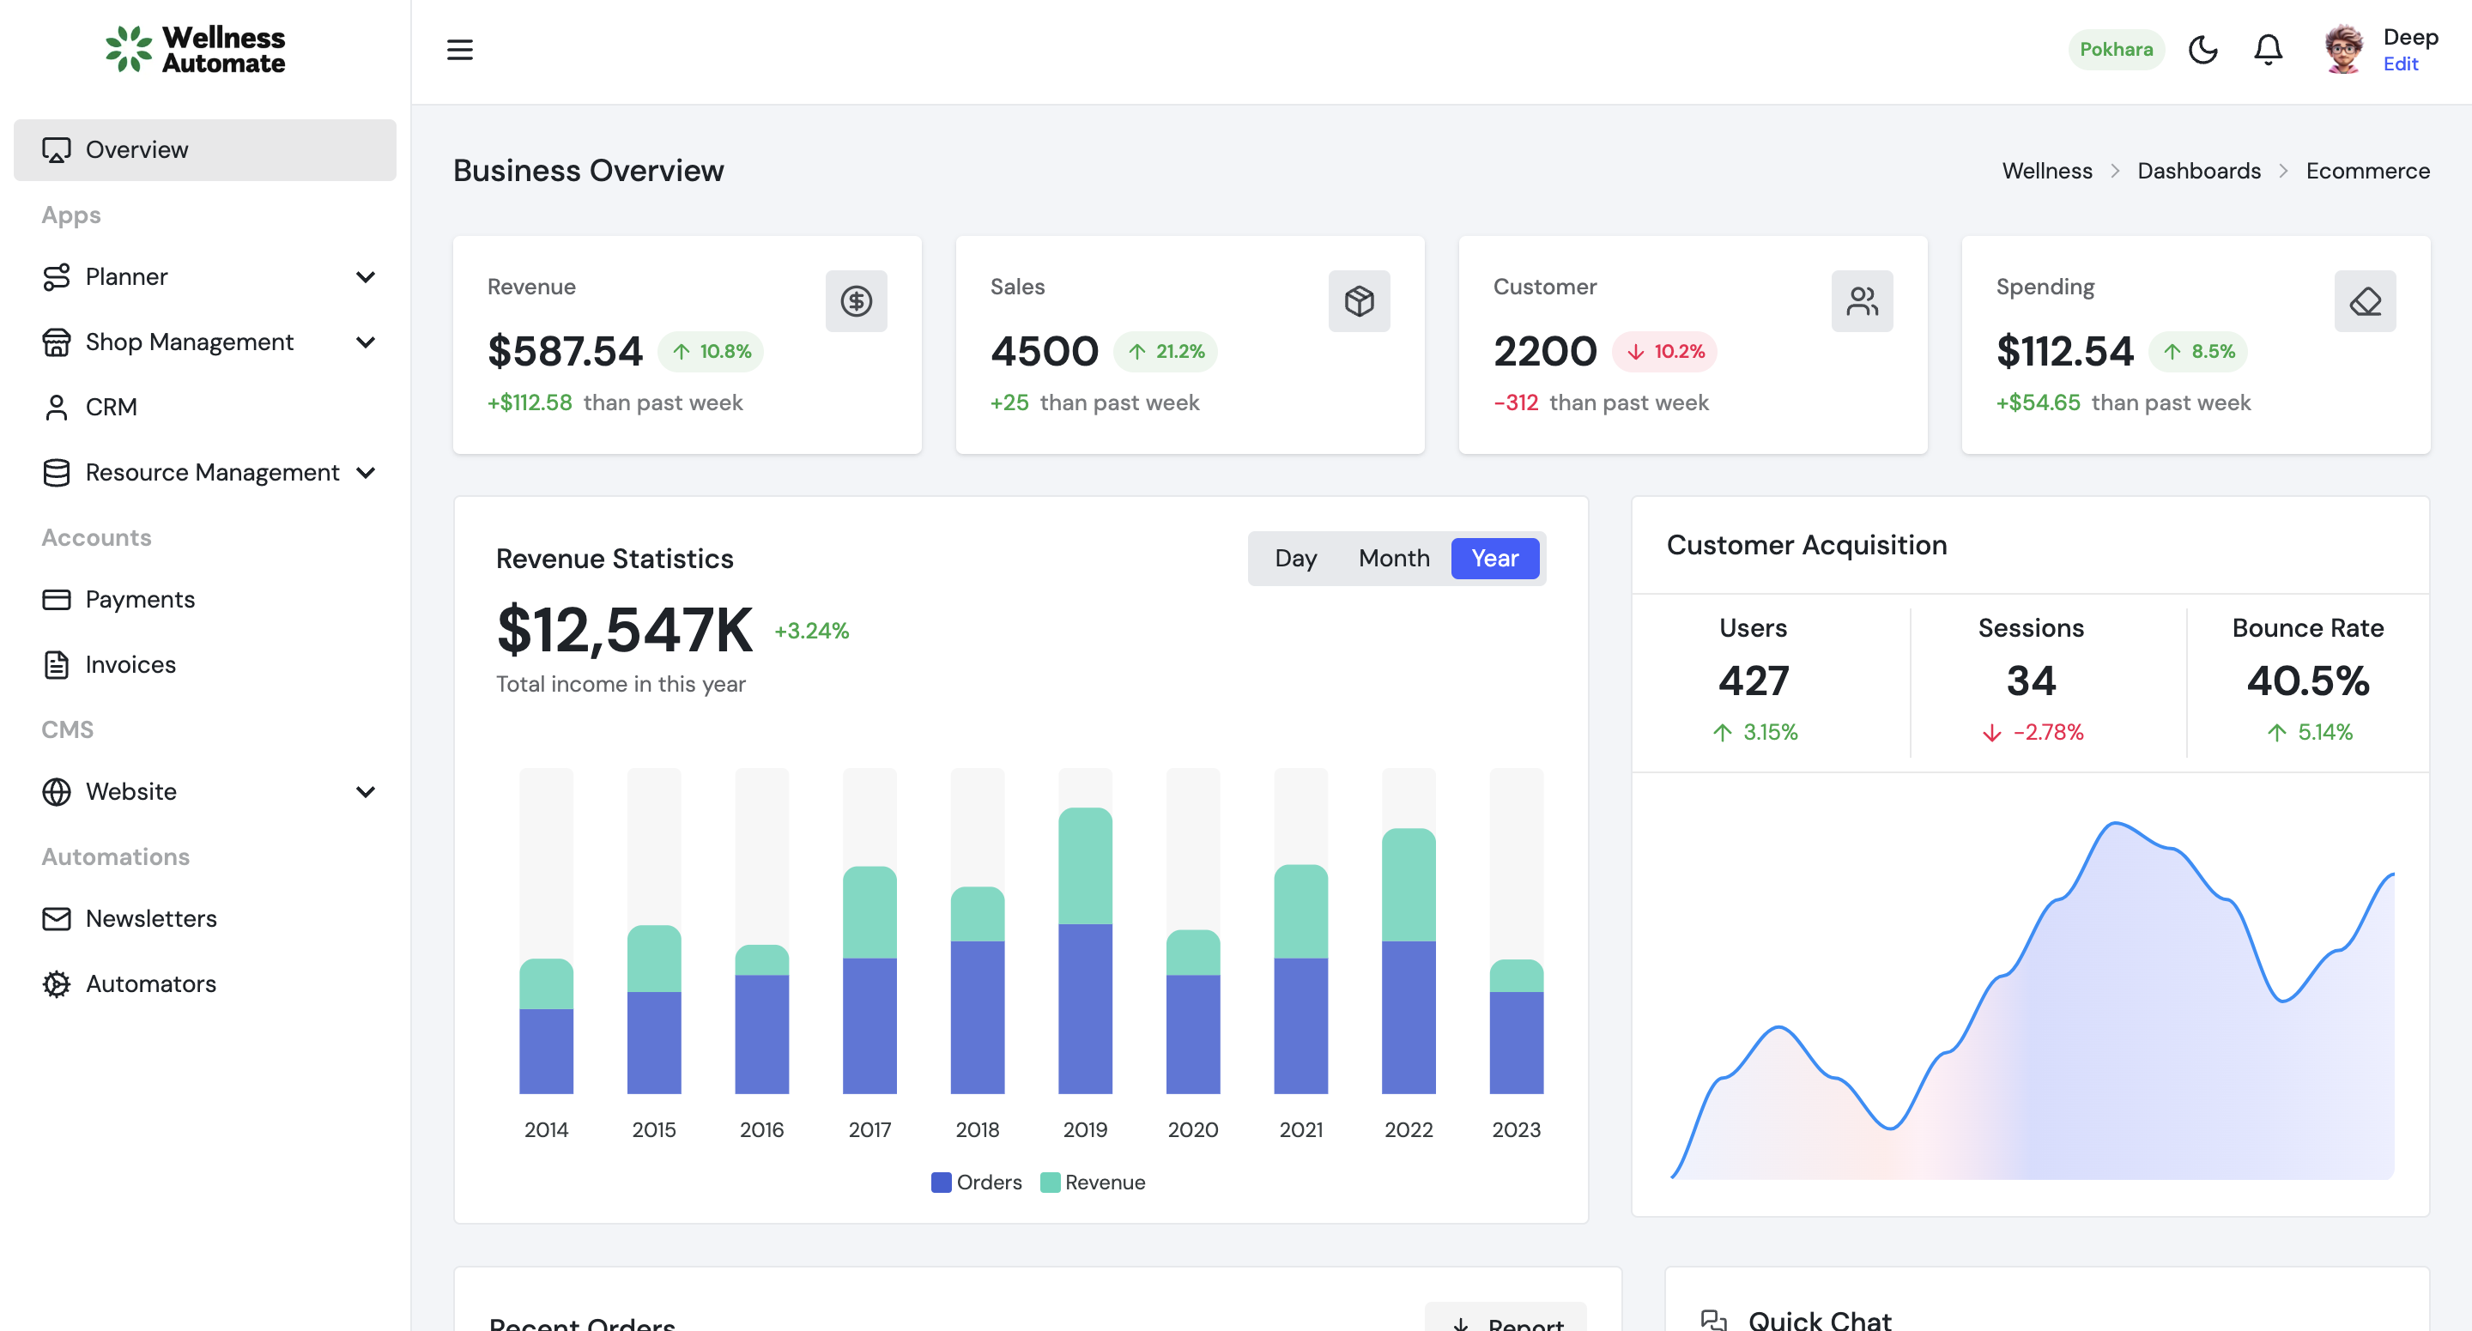Open the Newsletters section

pyautogui.click(x=151, y=918)
